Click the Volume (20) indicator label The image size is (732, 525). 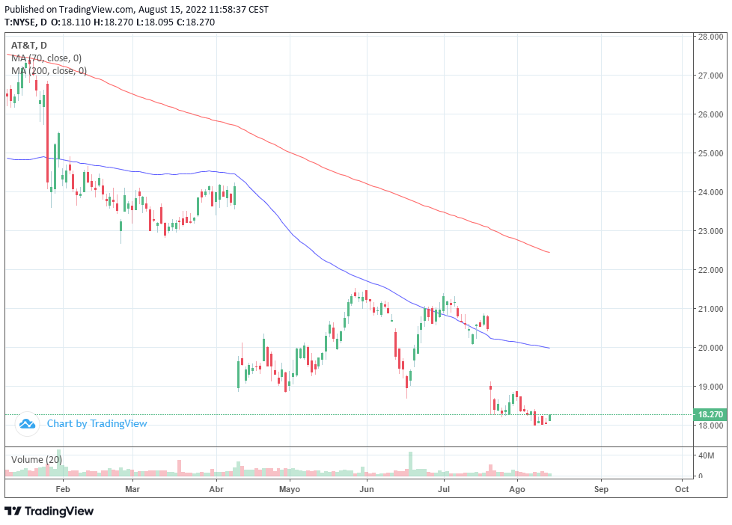pos(37,460)
